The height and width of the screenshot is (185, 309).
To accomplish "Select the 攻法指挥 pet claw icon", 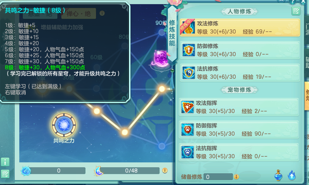I will click(188, 107).
